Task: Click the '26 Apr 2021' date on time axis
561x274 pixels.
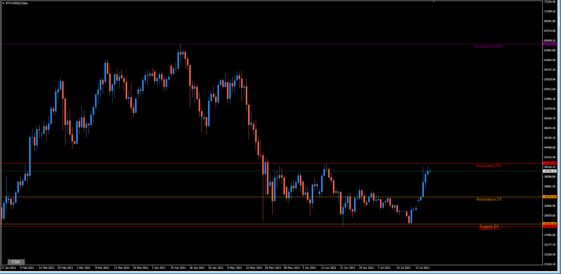Action: (x=216, y=268)
